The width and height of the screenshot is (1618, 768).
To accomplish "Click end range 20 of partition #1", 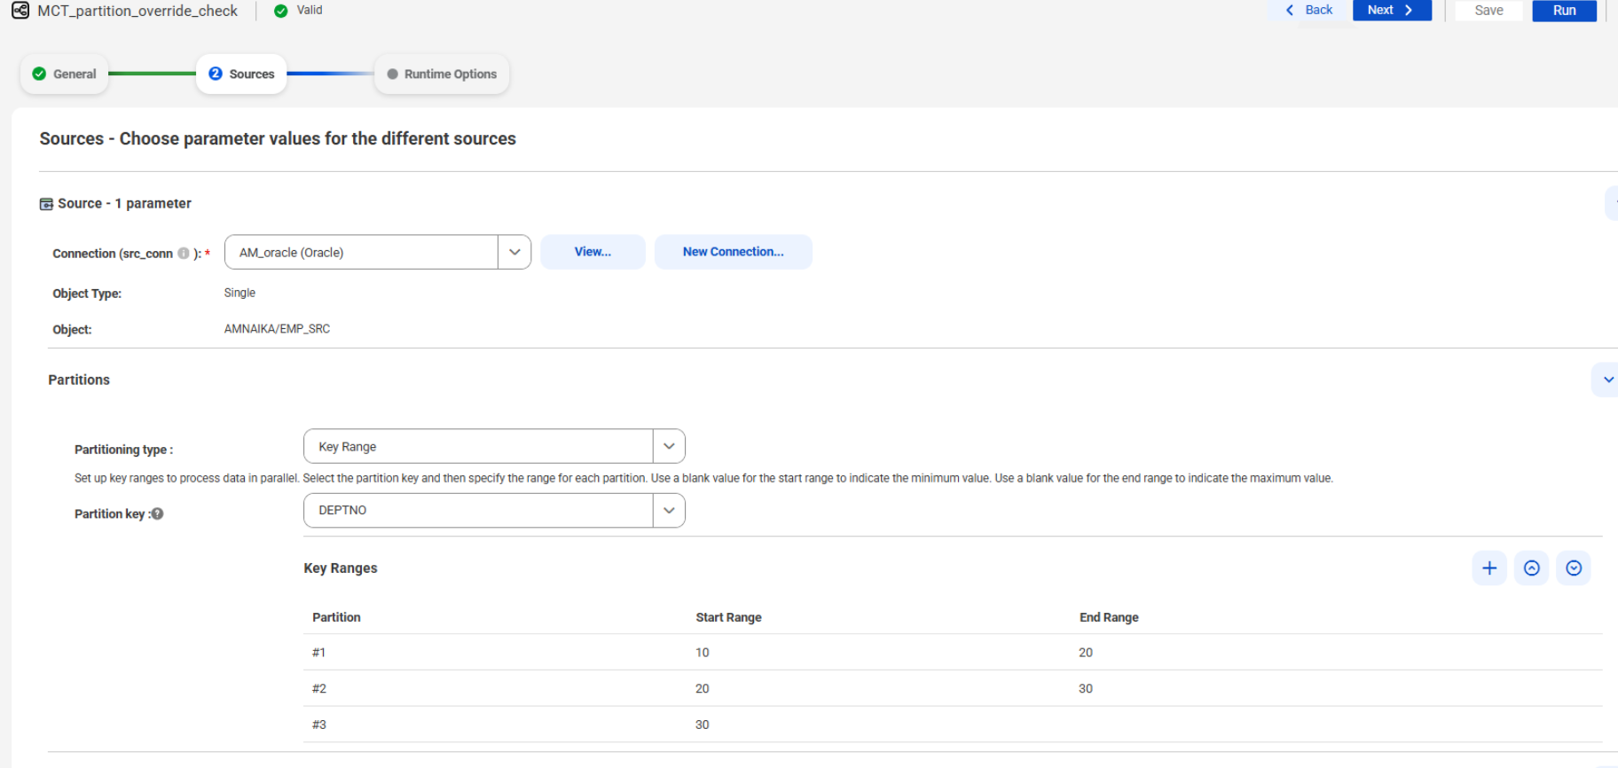I will click(1086, 653).
